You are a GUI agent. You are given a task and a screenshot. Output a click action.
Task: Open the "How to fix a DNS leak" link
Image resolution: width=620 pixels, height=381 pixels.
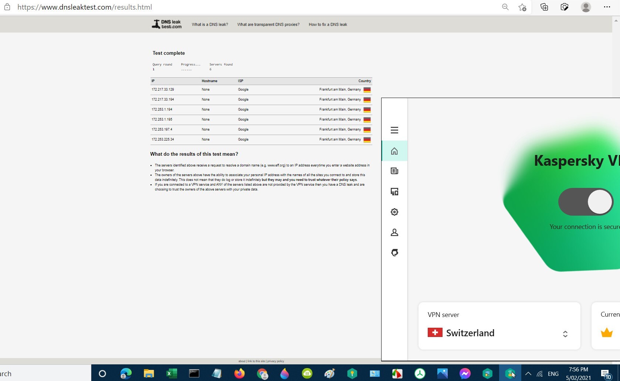coord(328,24)
